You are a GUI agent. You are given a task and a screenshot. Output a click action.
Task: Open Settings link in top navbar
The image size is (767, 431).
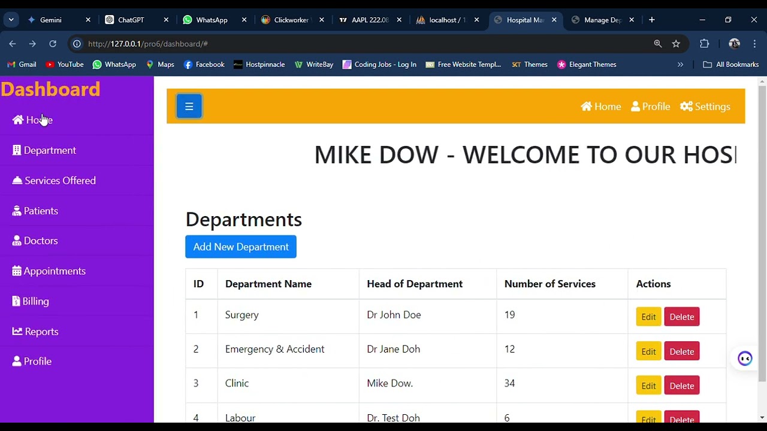705,107
